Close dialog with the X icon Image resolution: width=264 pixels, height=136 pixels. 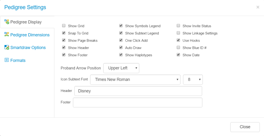click(258, 7)
